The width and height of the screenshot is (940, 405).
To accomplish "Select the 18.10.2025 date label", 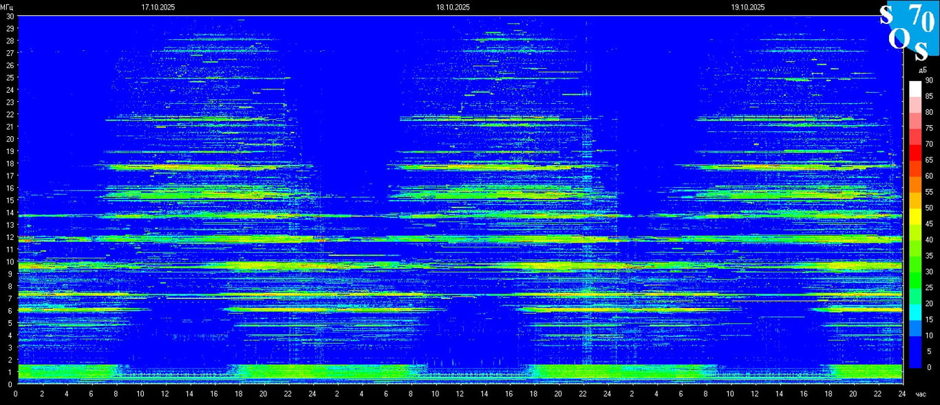I will [x=453, y=7].
